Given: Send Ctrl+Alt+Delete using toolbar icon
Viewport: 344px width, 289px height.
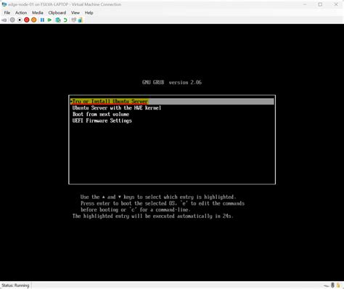Looking at the screenshot, I should (4, 20).
